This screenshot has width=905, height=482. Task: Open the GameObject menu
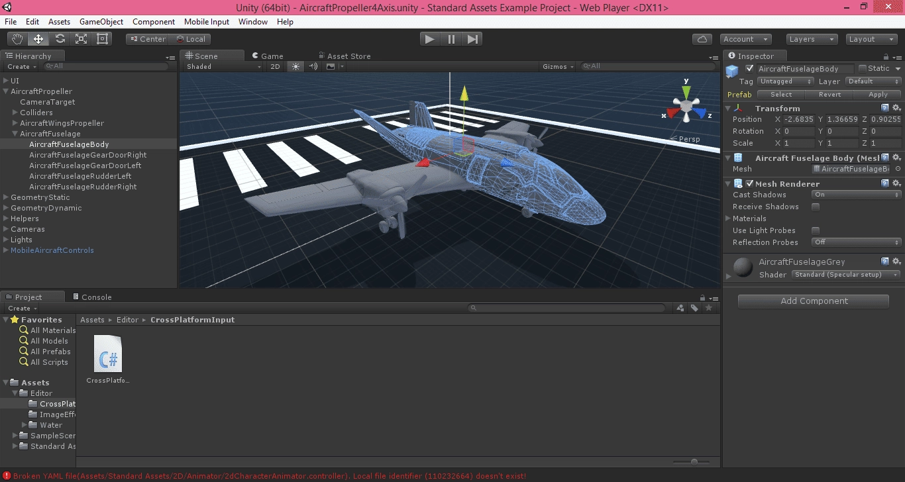[101, 22]
